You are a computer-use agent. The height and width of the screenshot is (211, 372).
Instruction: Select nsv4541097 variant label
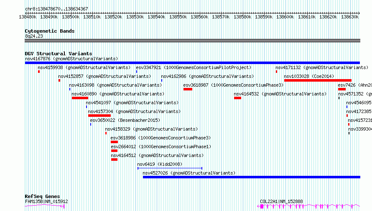[132, 103]
